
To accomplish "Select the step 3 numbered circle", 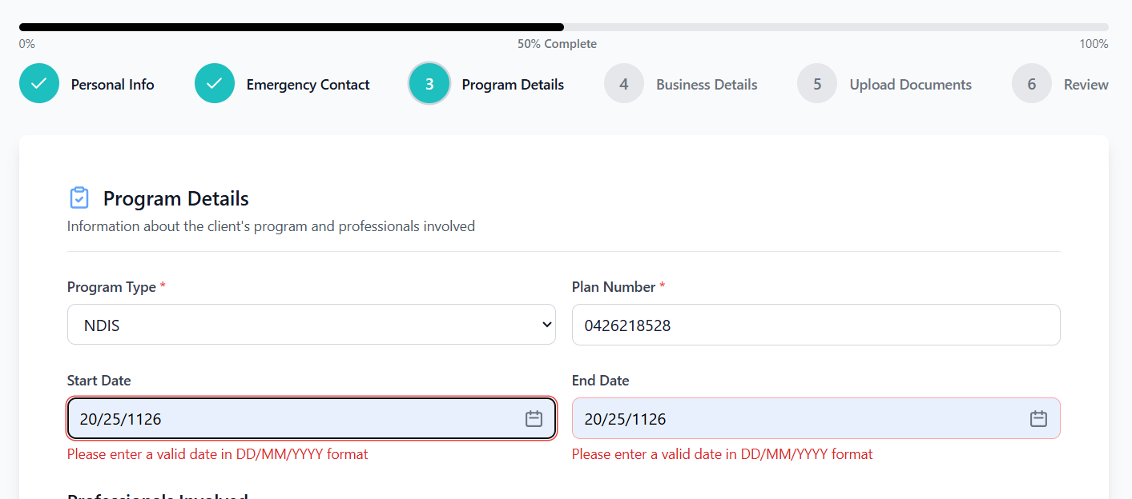I will click(429, 84).
